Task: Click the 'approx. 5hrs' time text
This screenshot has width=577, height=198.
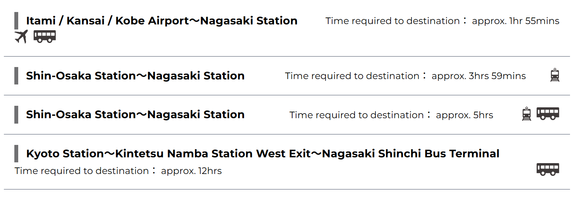Action: [x=464, y=115]
